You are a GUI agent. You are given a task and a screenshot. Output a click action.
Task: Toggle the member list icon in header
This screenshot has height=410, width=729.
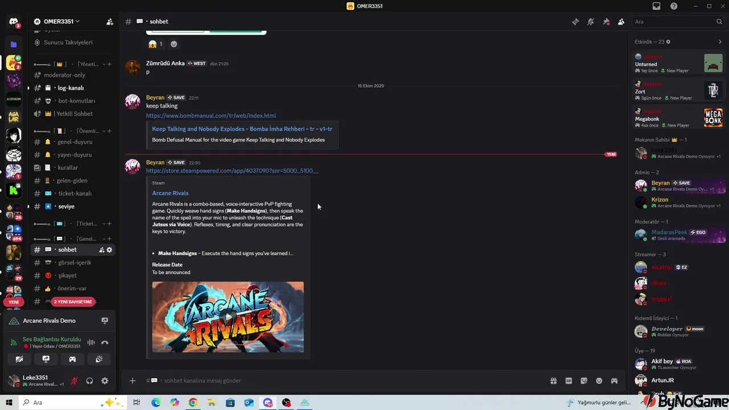pos(621,22)
